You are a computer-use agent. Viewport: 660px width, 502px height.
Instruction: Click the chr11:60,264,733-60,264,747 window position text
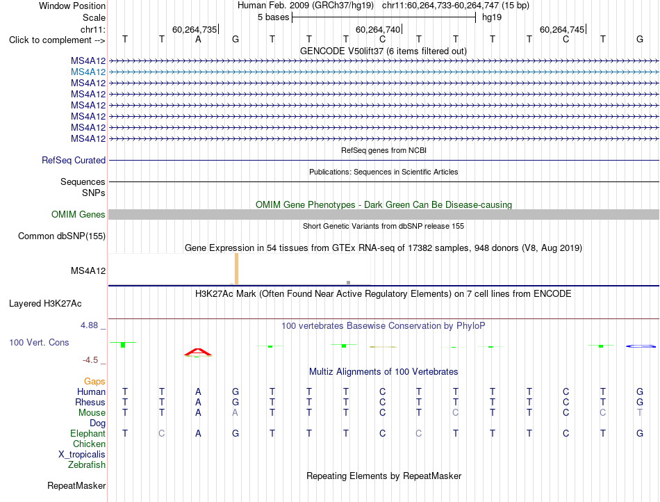456,6
